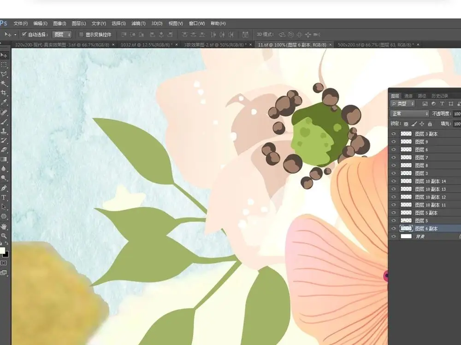Toggle visibility of the 背景 layer

(x=394, y=236)
